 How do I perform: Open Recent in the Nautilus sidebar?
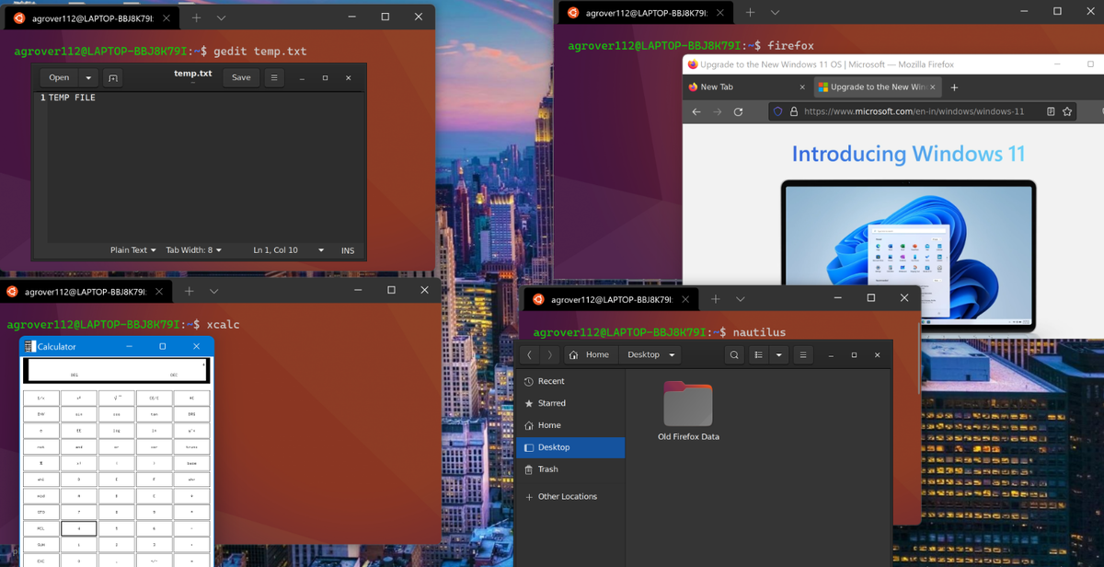[x=570, y=381]
